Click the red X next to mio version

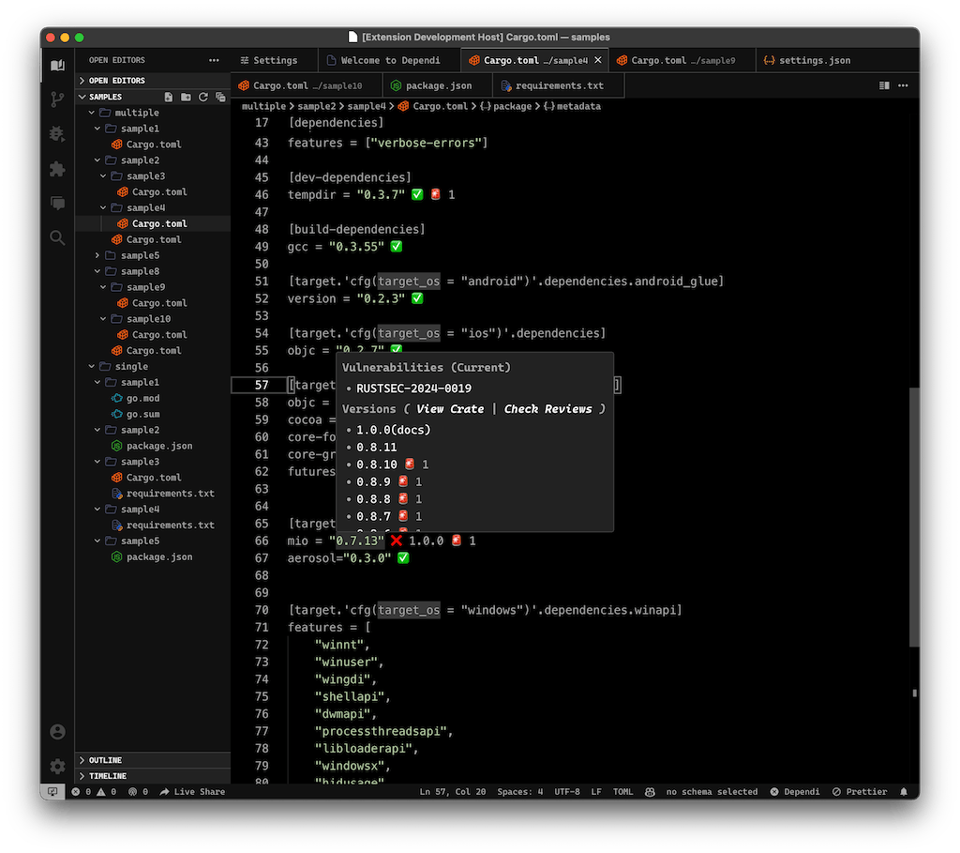397,541
